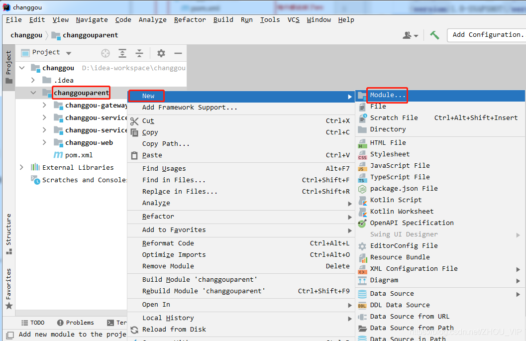Click the TypeScript File TS icon
Screen dimensions: 526x341
(362, 178)
